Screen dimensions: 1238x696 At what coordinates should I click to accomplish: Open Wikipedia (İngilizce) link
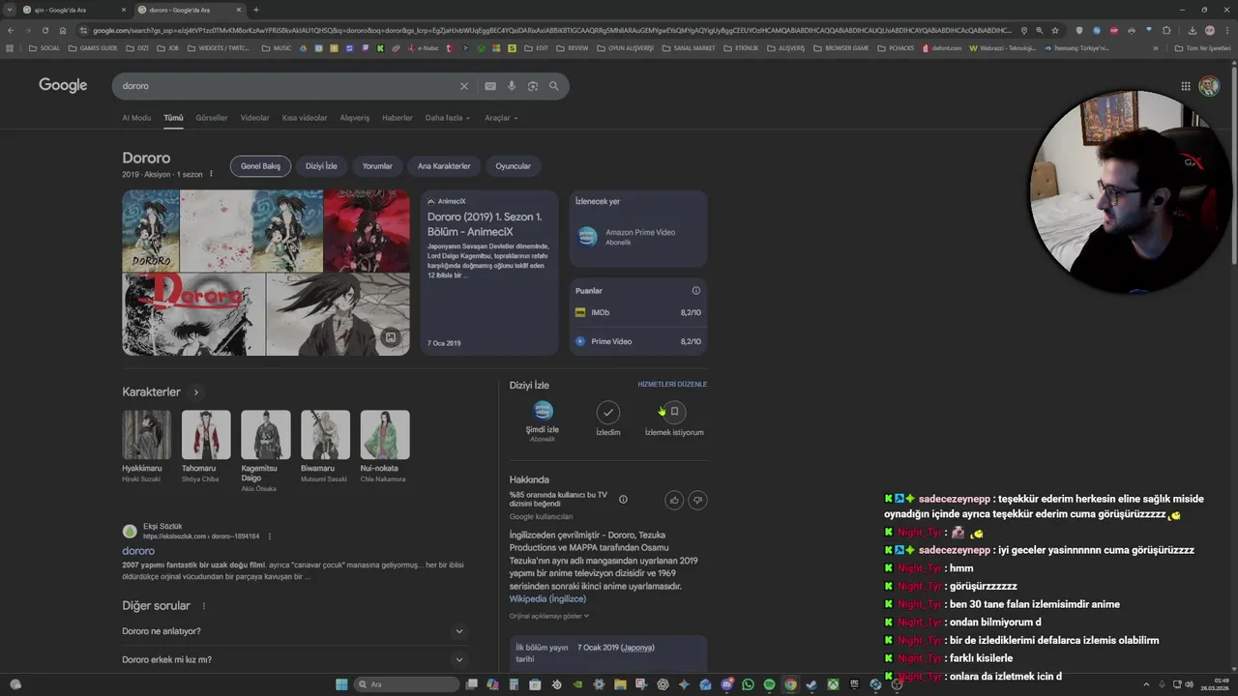tap(547, 599)
